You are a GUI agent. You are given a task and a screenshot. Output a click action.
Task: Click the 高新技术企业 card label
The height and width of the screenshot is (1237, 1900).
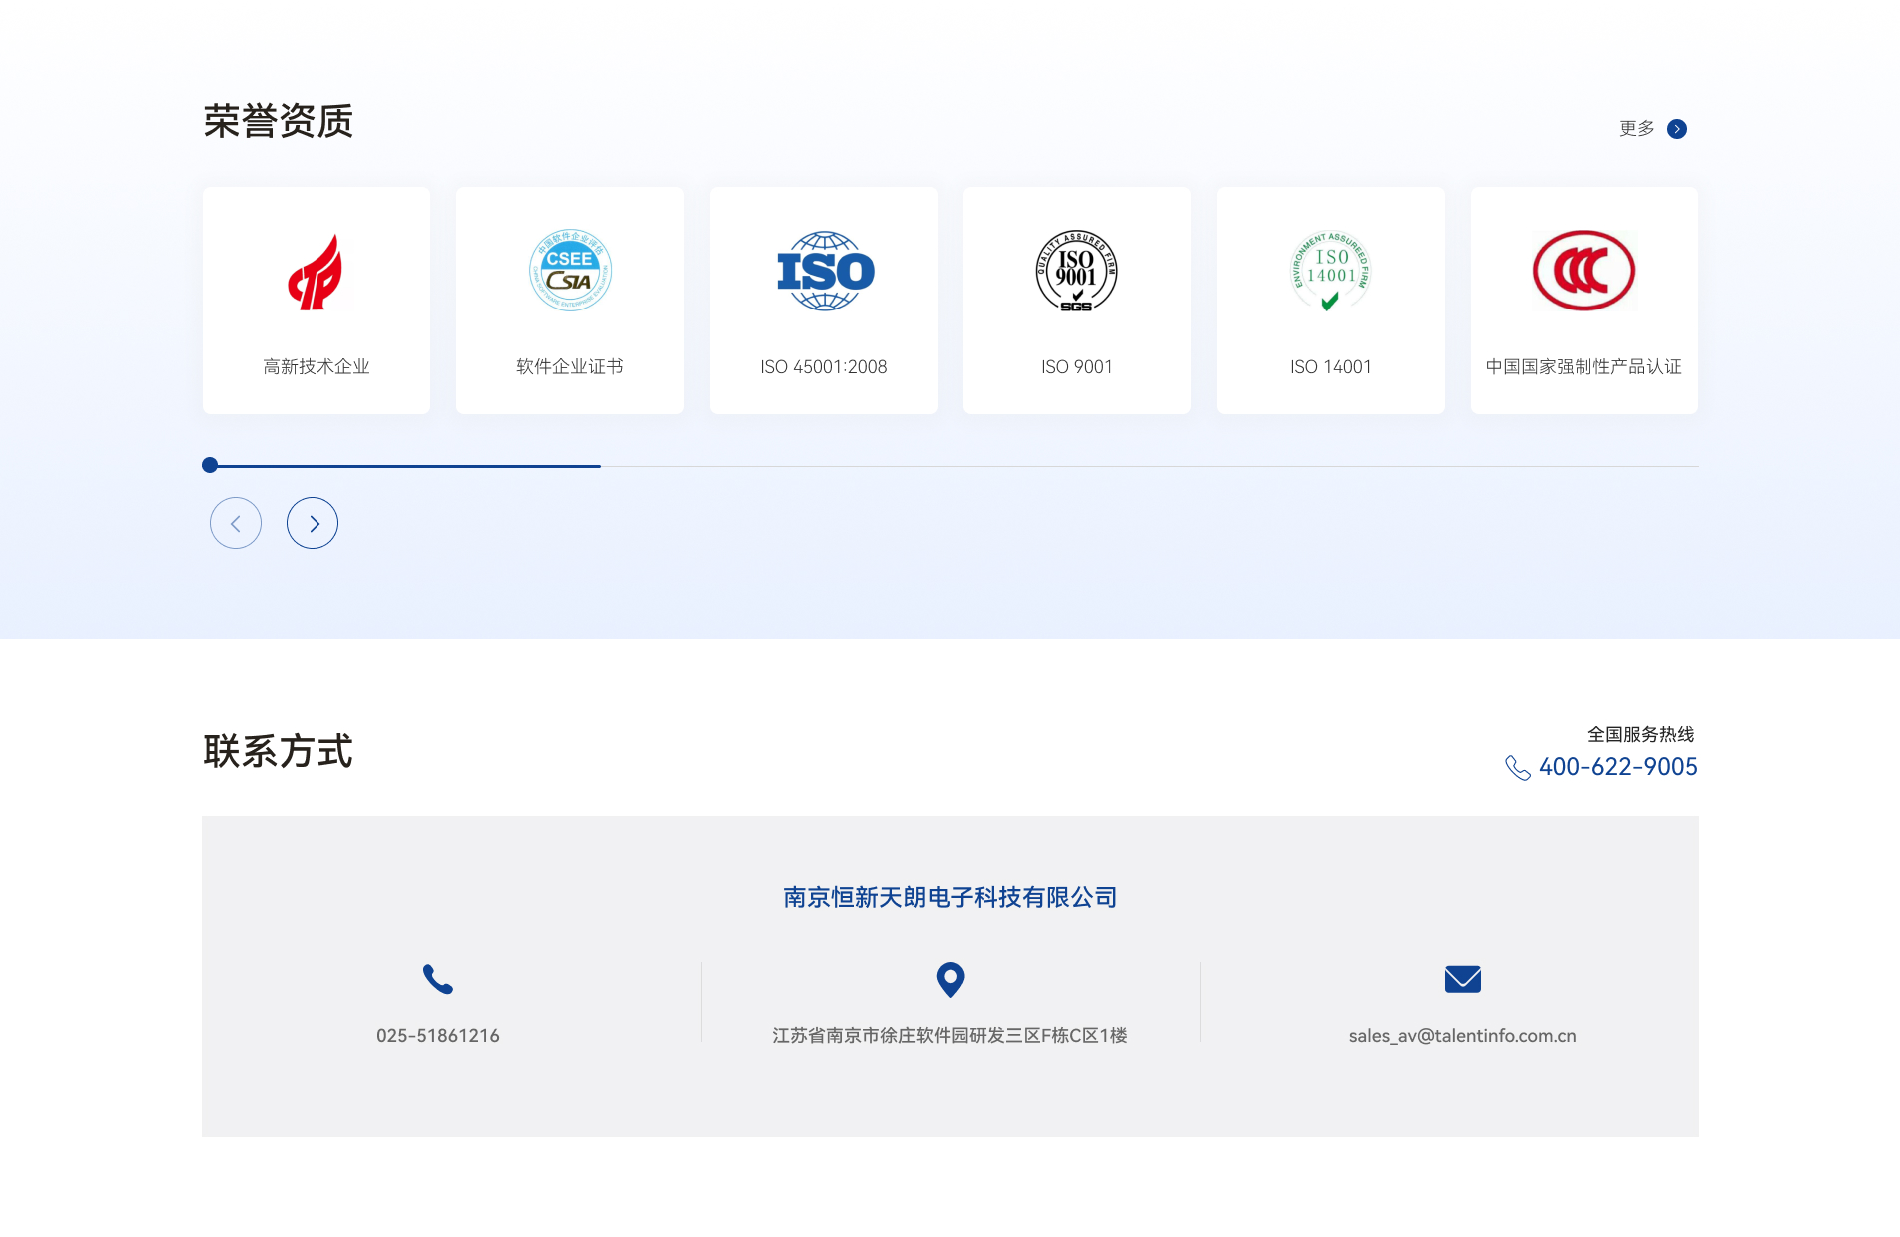[x=317, y=367]
